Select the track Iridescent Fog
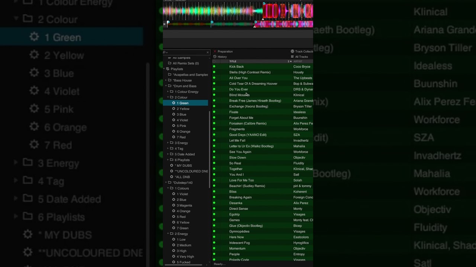Image resolution: width=476 pixels, height=267 pixels. 239,243
